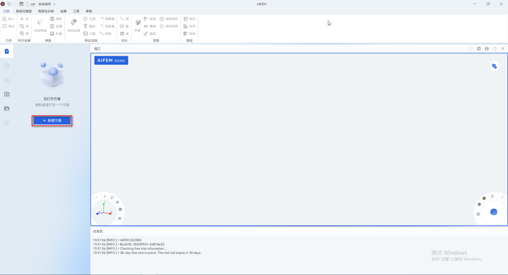The image size is (508, 275).
Task: Select the 倒斜角 chamfer removal tool
Action: (x=107, y=26)
